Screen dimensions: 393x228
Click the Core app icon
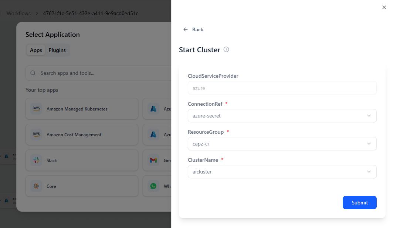point(36,186)
